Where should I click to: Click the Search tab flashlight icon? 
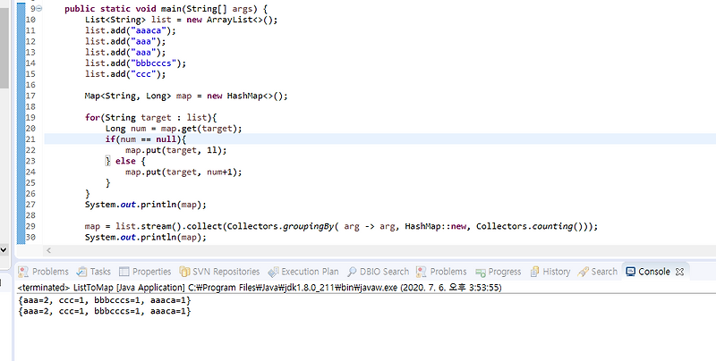(x=583, y=273)
